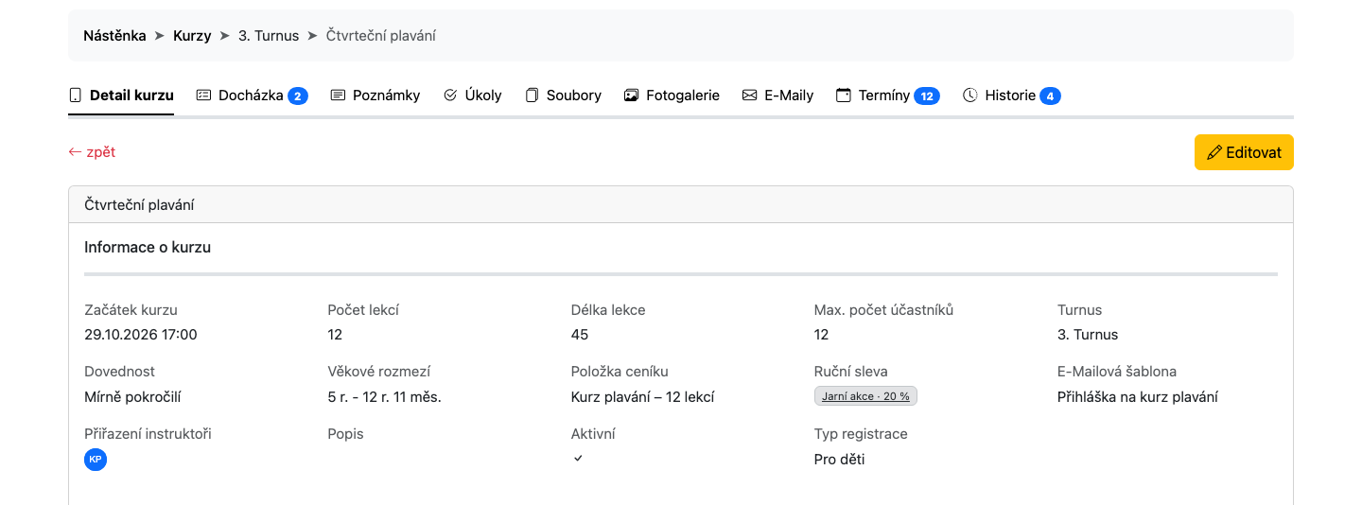The image size is (1362, 505).
Task: Go to the Úkoly tab
Action: (473, 96)
